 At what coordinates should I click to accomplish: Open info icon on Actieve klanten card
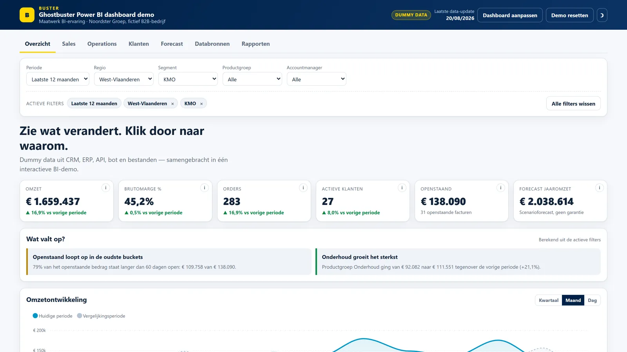[x=402, y=188]
